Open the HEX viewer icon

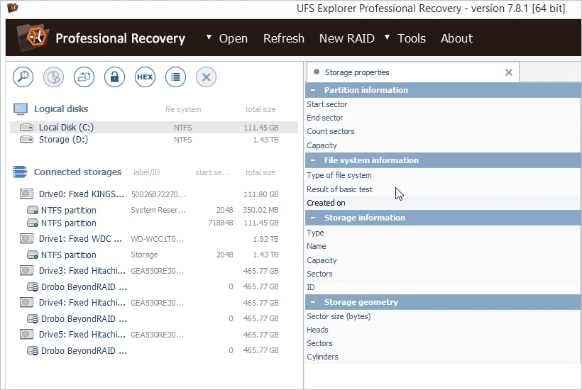(145, 77)
